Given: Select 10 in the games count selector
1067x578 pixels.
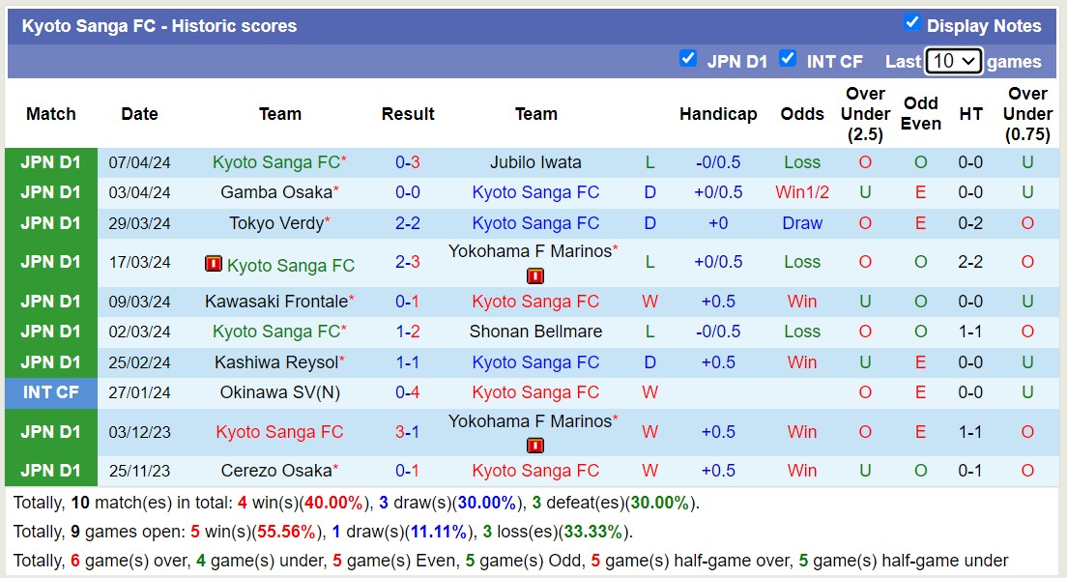Looking at the screenshot, I should tap(953, 60).
